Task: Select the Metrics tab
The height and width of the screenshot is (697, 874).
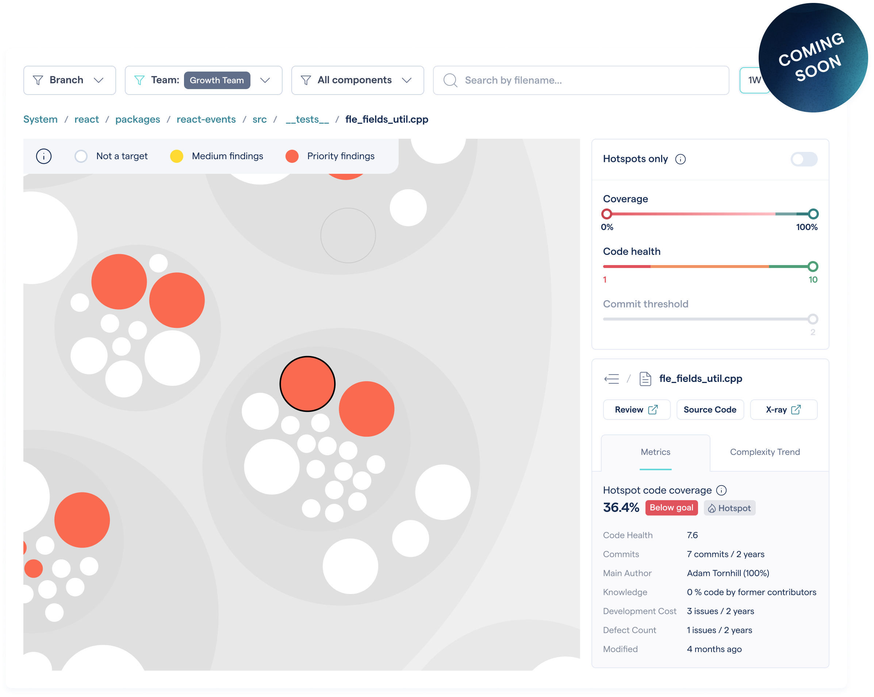Action: [x=655, y=452]
